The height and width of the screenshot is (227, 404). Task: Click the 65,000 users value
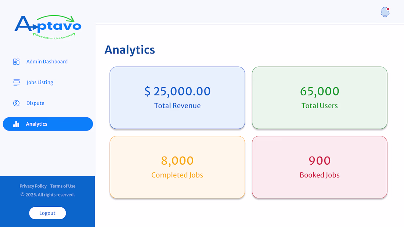tap(320, 91)
